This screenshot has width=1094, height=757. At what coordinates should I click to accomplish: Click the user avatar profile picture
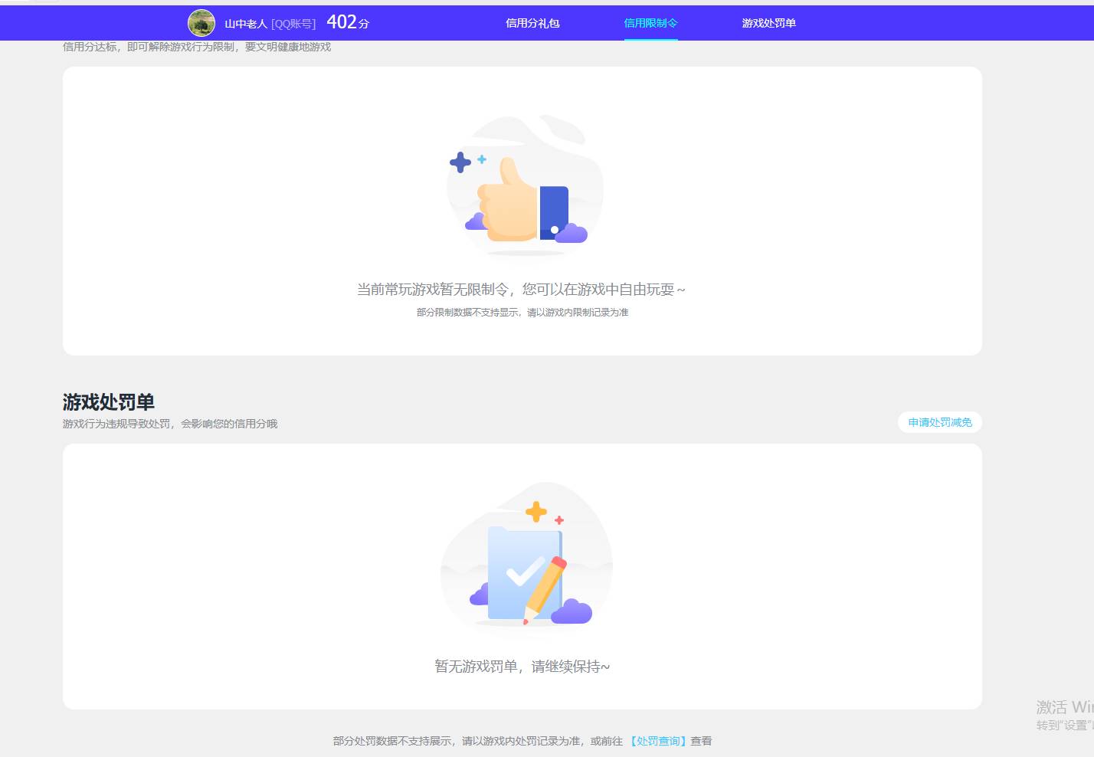[x=200, y=22]
